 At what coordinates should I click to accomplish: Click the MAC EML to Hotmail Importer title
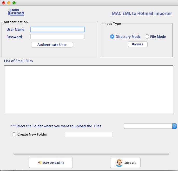click(142, 14)
